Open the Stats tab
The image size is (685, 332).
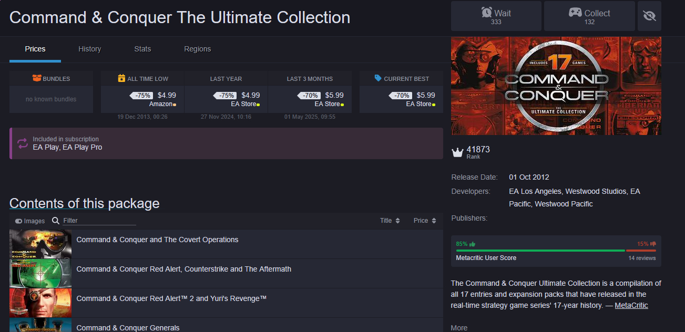coord(142,49)
